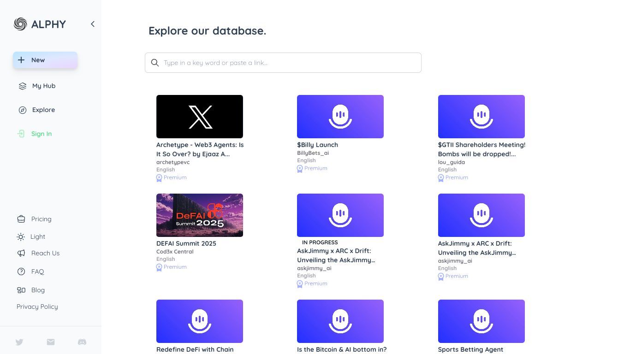Open the In Progress AskJimmy x ARC title
Viewport: 630px width, 354px height.
(336, 255)
